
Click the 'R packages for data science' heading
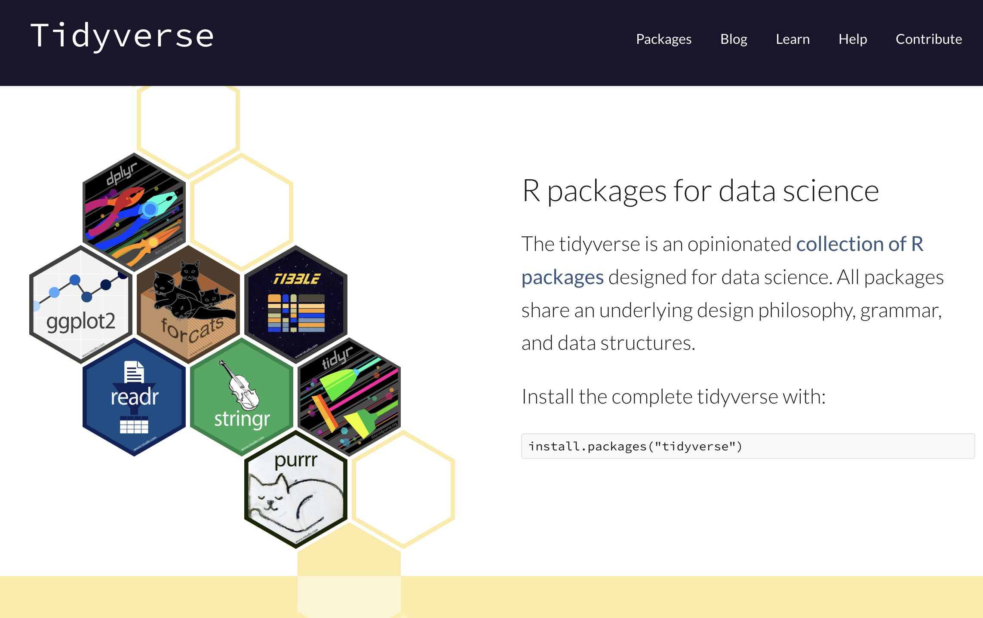coord(700,191)
